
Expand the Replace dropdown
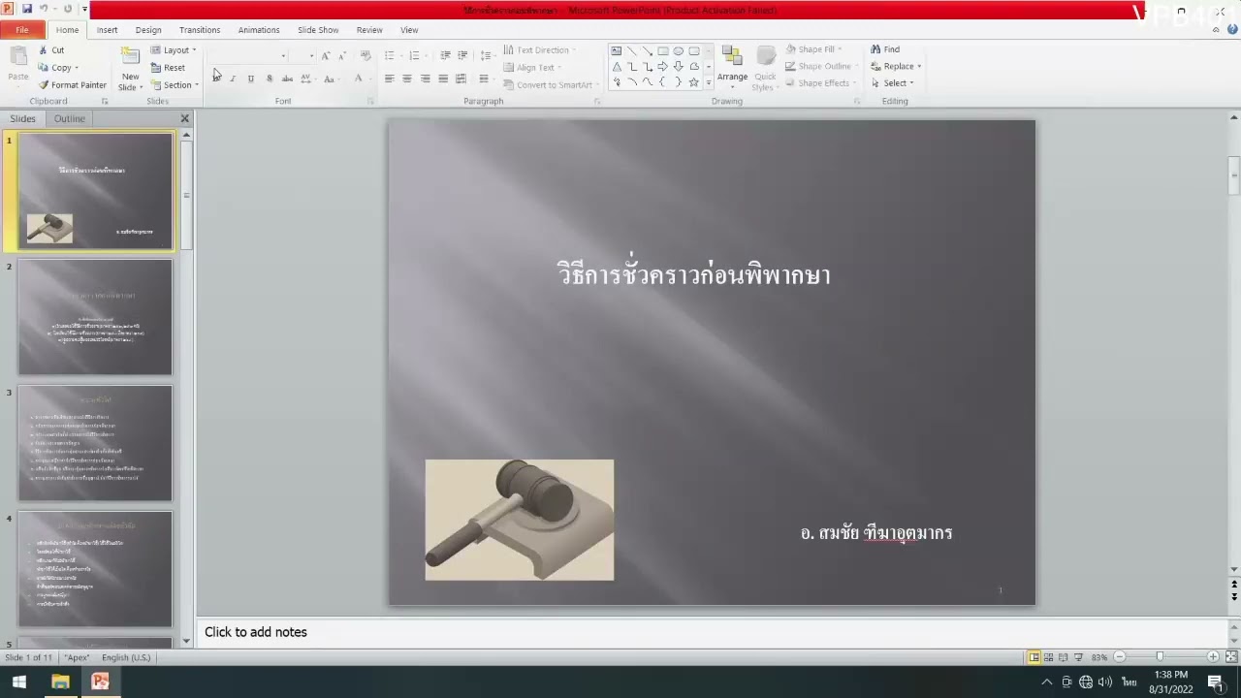pyautogui.click(x=919, y=67)
